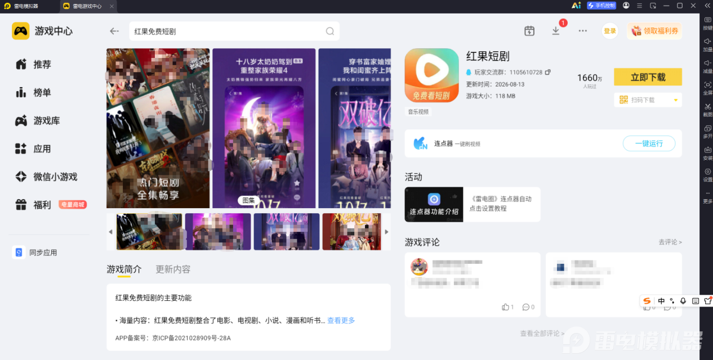
Task: Select the second purple screenshot thumbnail
Action: tap(218, 232)
